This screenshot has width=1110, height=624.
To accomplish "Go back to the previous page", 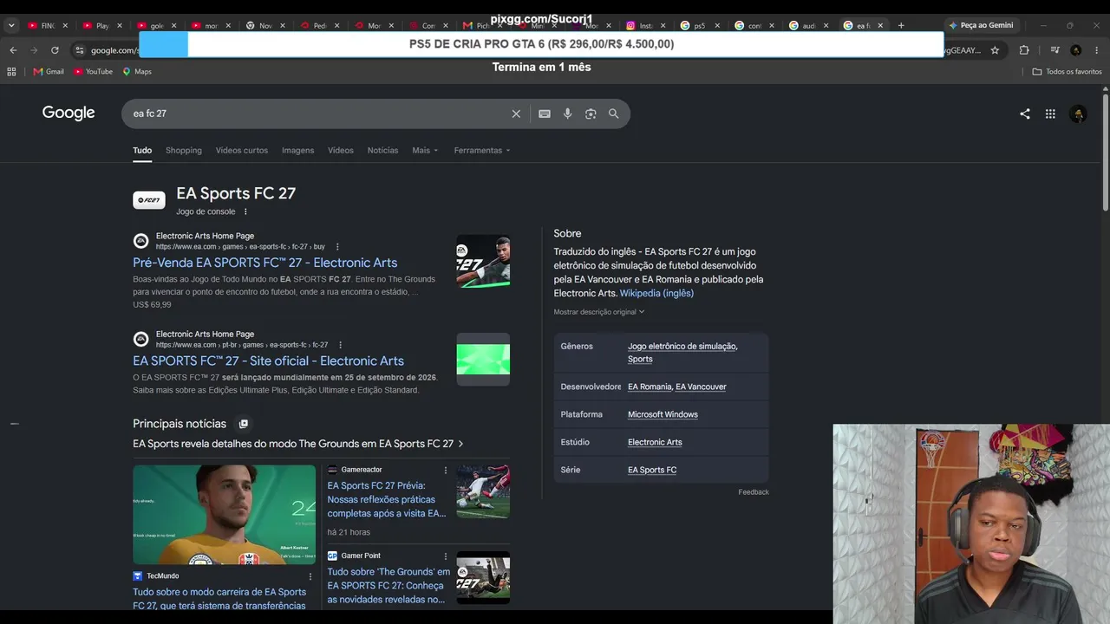I will click(x=13, y=50).
